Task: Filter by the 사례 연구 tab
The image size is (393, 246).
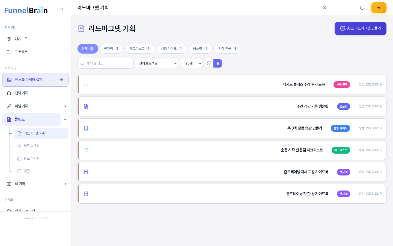Action: pos(228,49)
